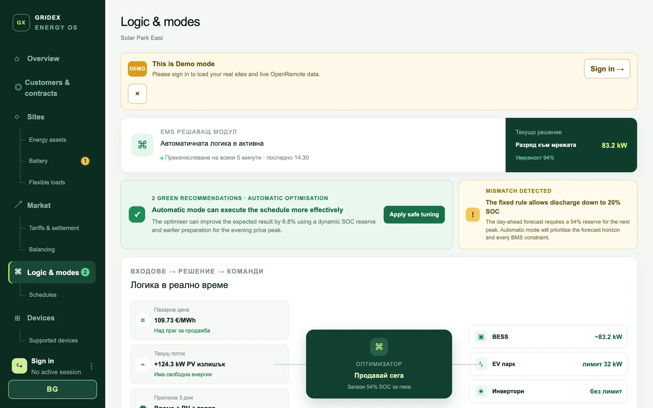Open Logic & modes menu item
This screenshot has height=408, width=653.
(x=52, y=272)
